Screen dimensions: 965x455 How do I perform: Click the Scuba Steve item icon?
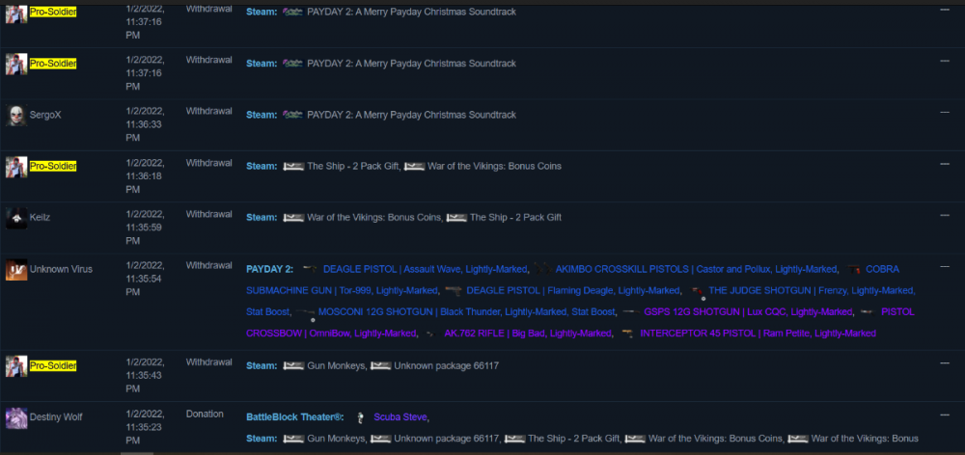(361, 417)
